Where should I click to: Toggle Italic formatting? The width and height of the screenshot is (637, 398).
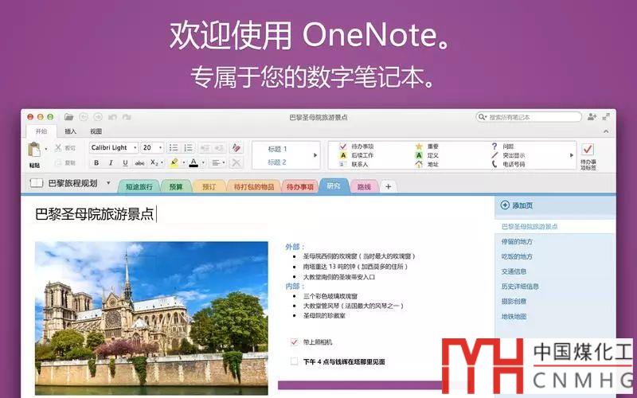pyautogui.click(x=111, y=162)
